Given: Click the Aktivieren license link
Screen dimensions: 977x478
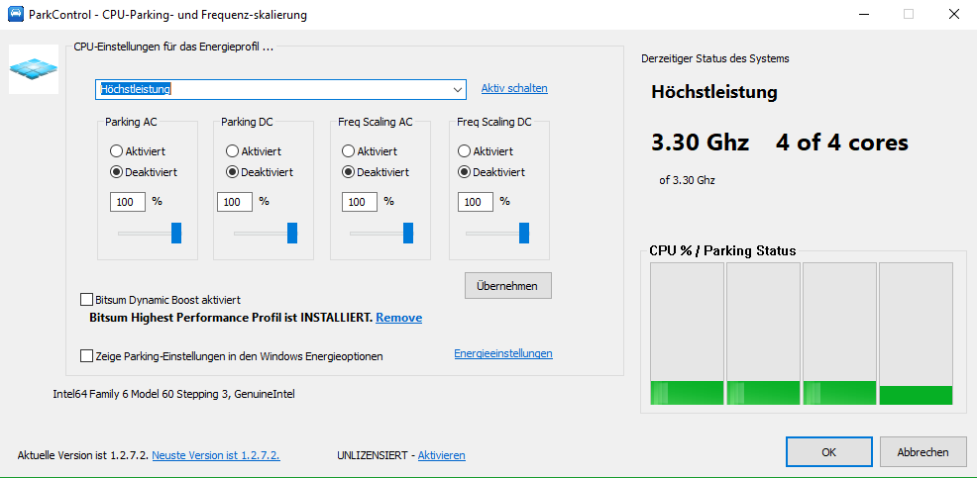Looking at the screenshot, I should [x=441, y=455].
